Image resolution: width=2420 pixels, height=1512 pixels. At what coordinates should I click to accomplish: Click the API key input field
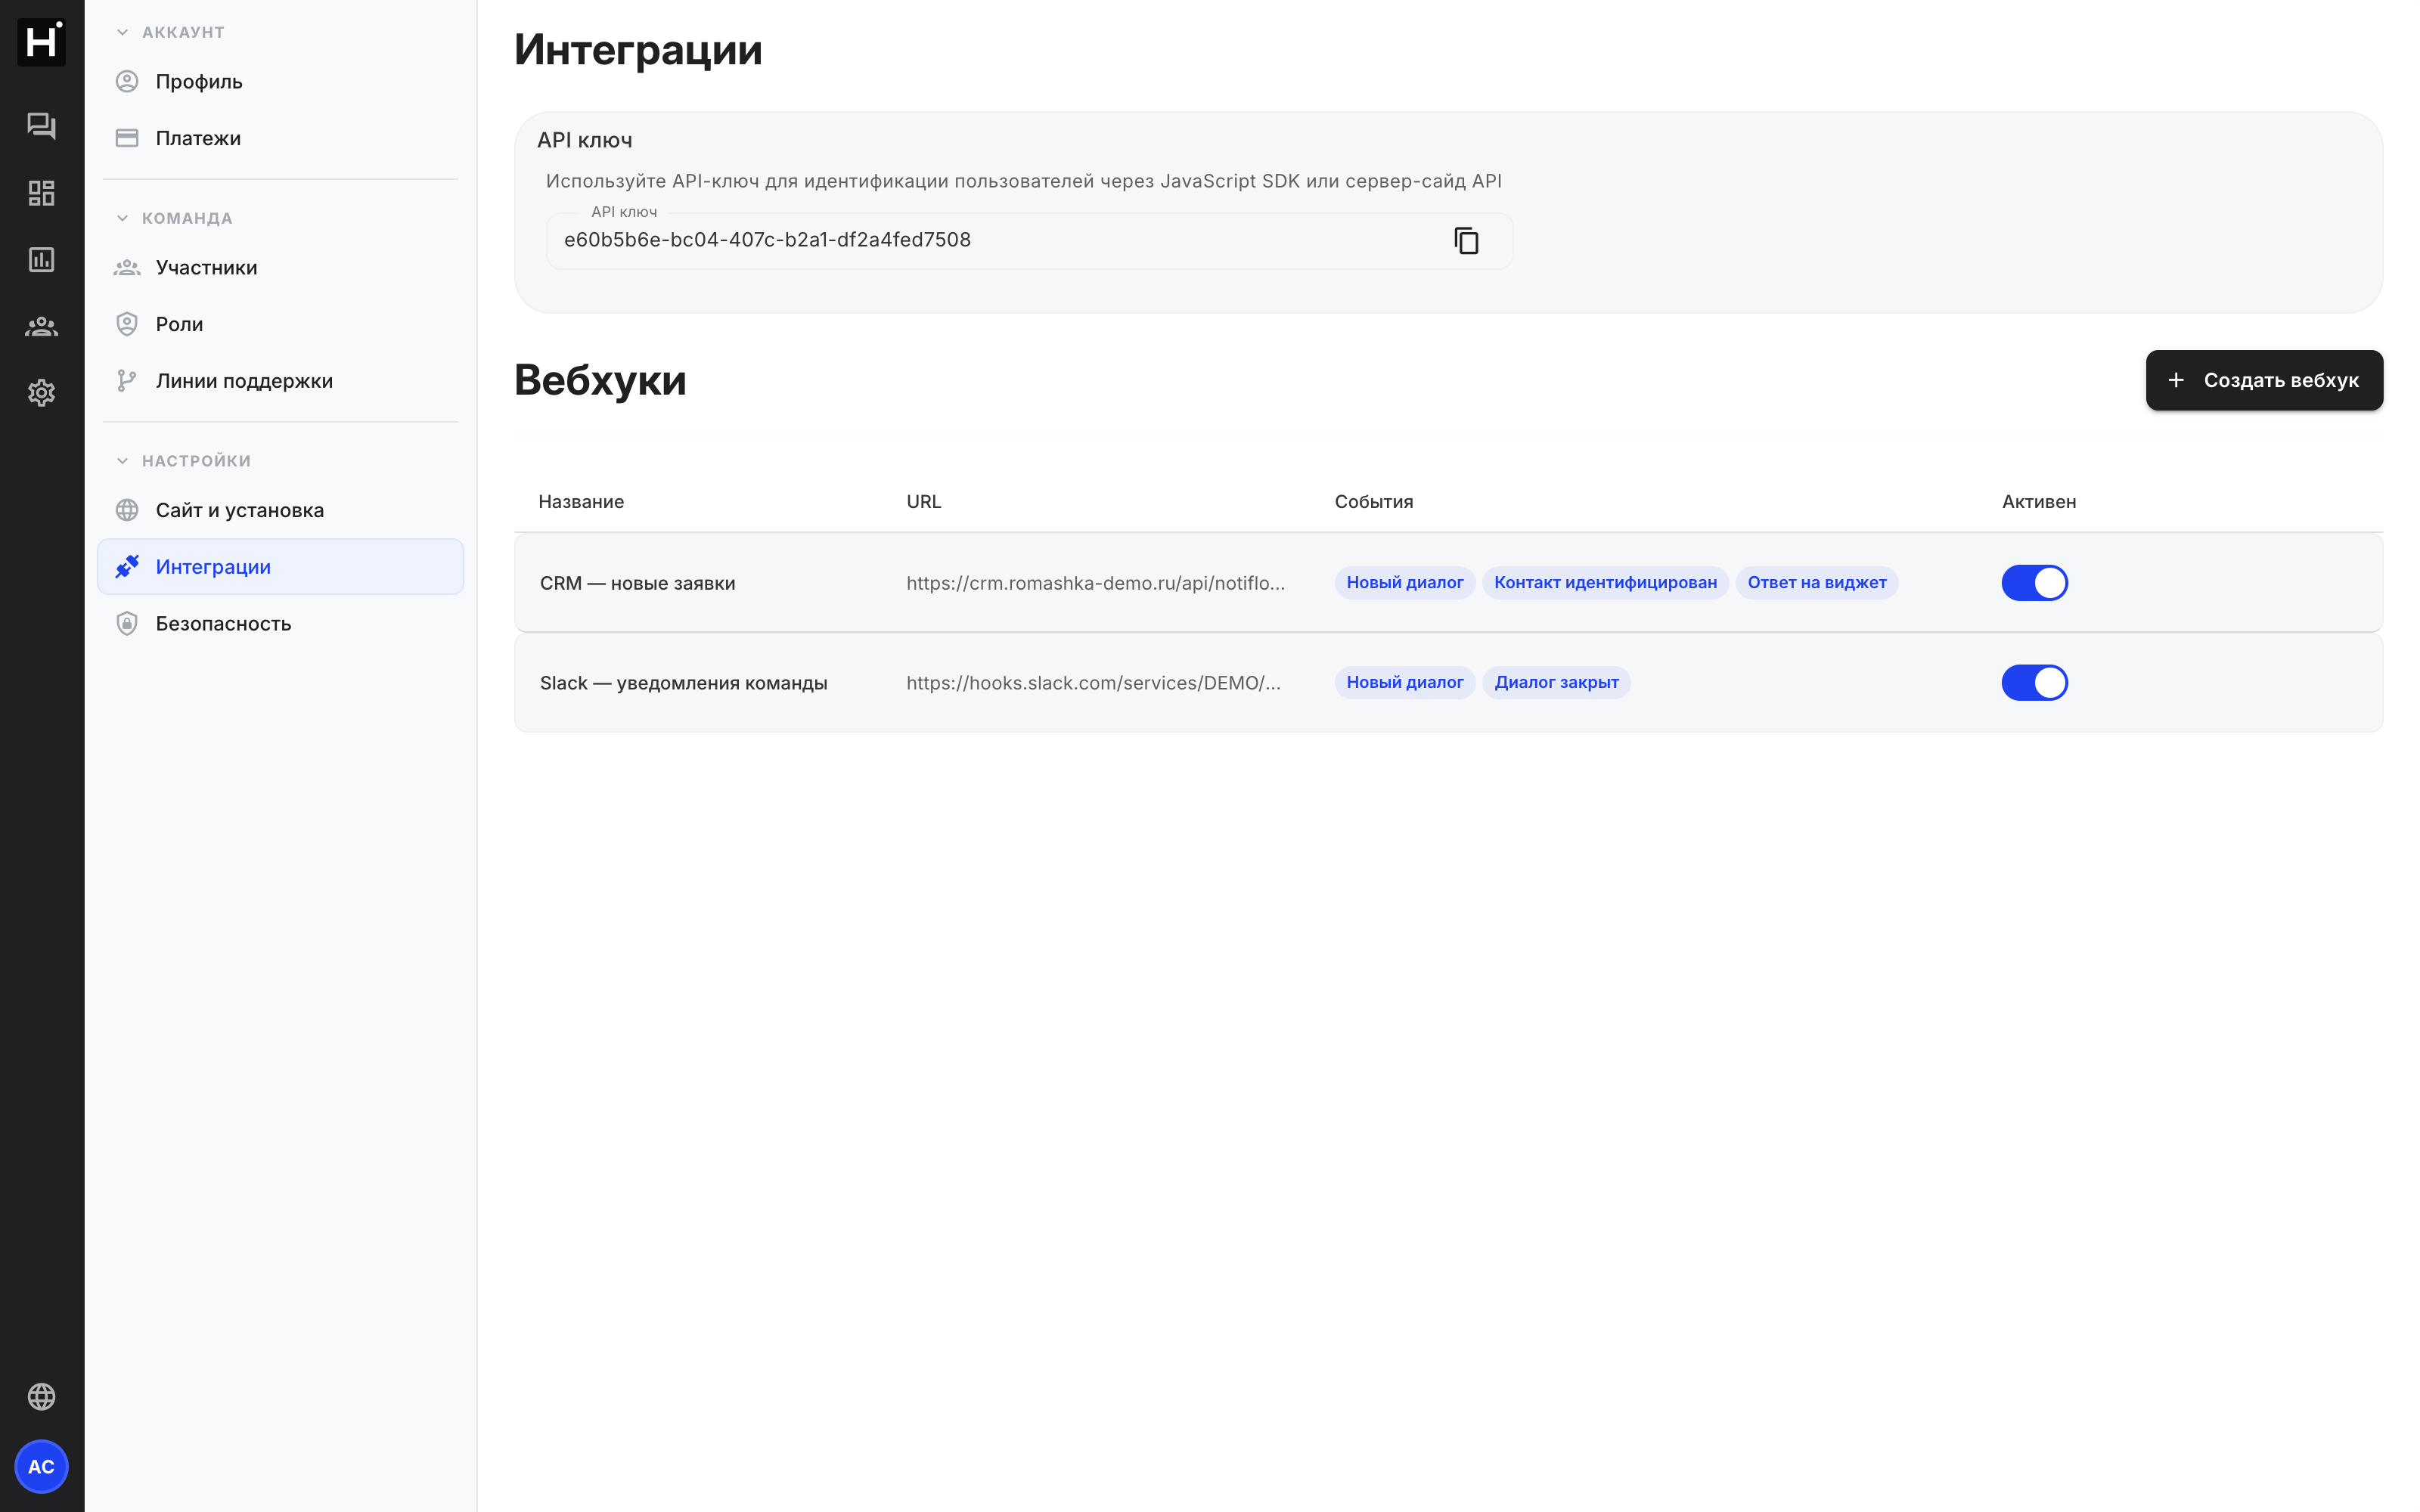point(1029,241)
